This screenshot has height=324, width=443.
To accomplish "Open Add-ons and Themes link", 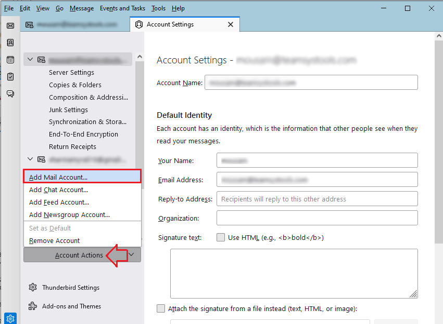I will click(x=71, y=306).
